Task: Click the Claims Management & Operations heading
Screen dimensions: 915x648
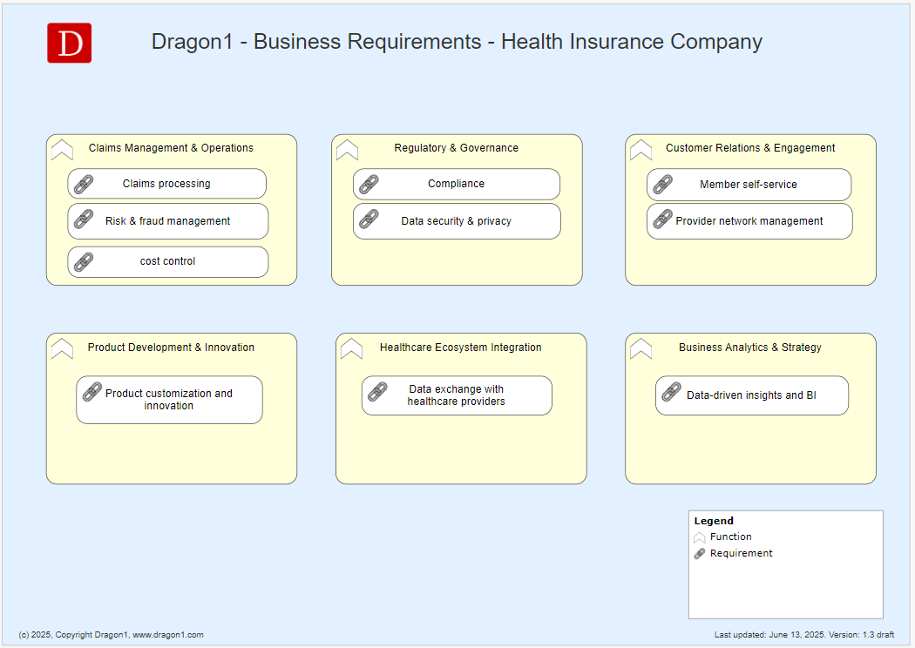Action: tap(171, 148)
